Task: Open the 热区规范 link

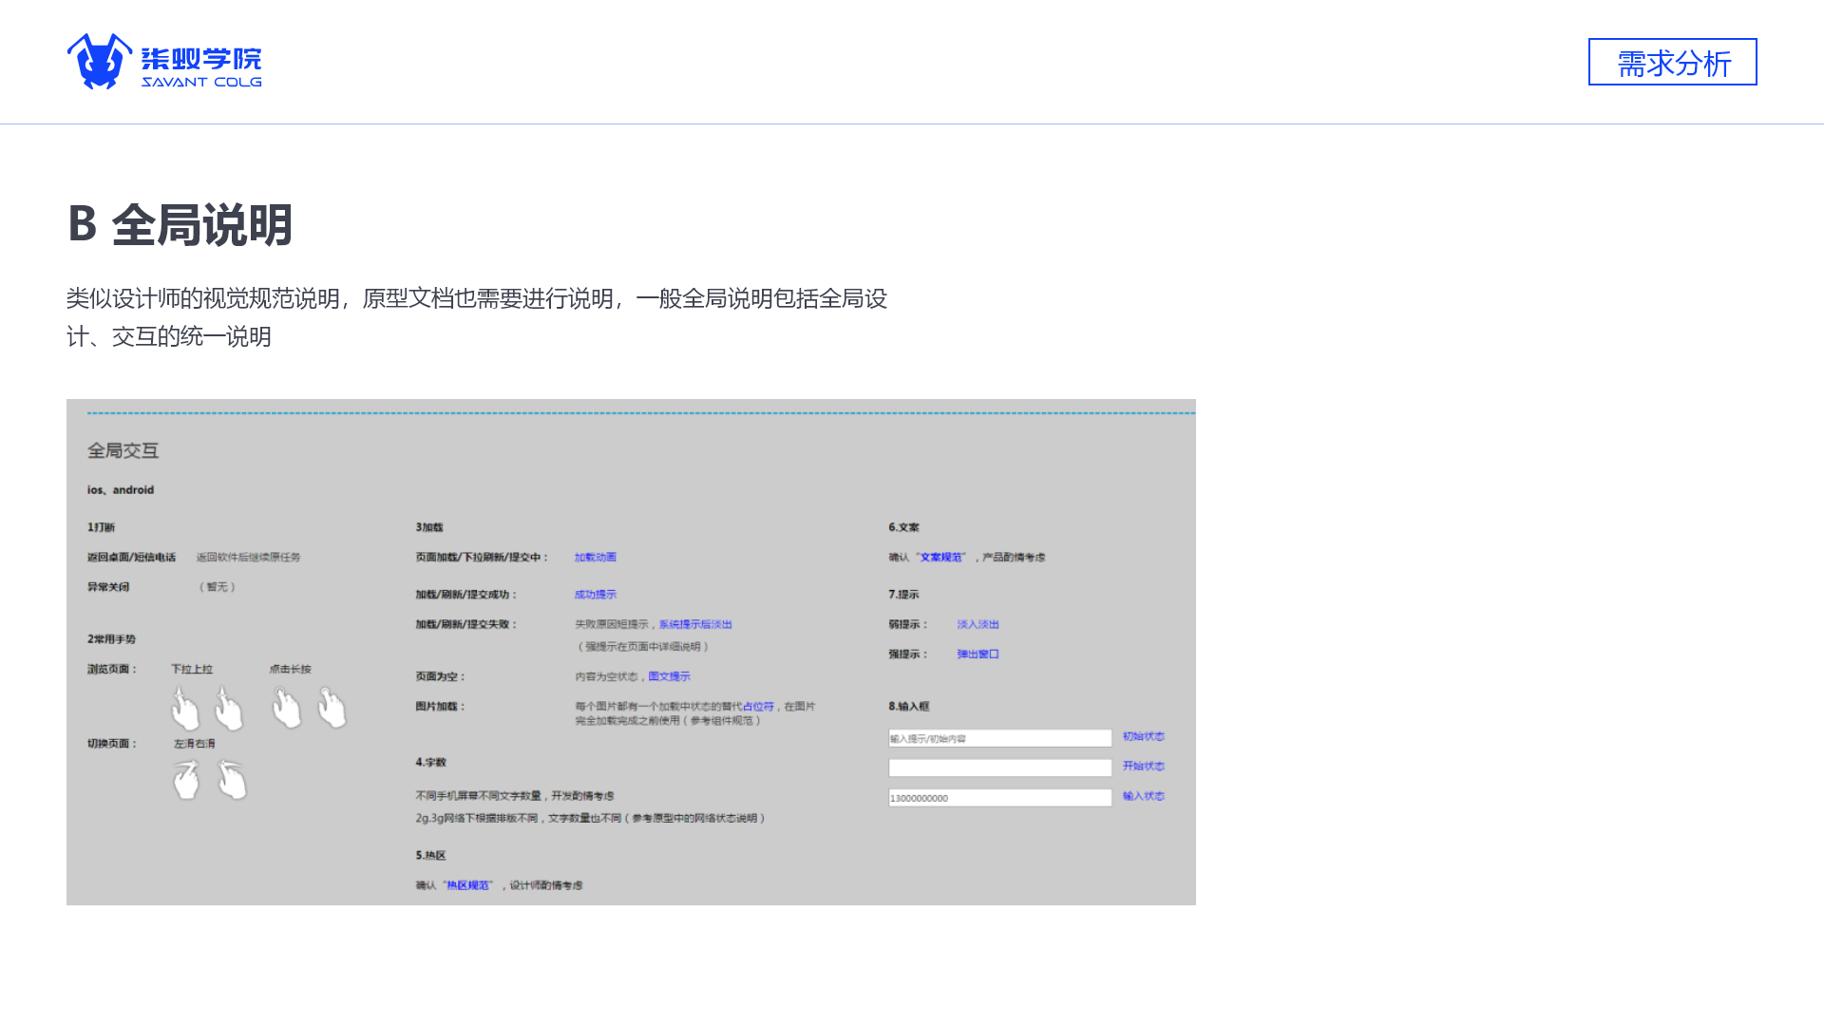Action: coord(468,885)
